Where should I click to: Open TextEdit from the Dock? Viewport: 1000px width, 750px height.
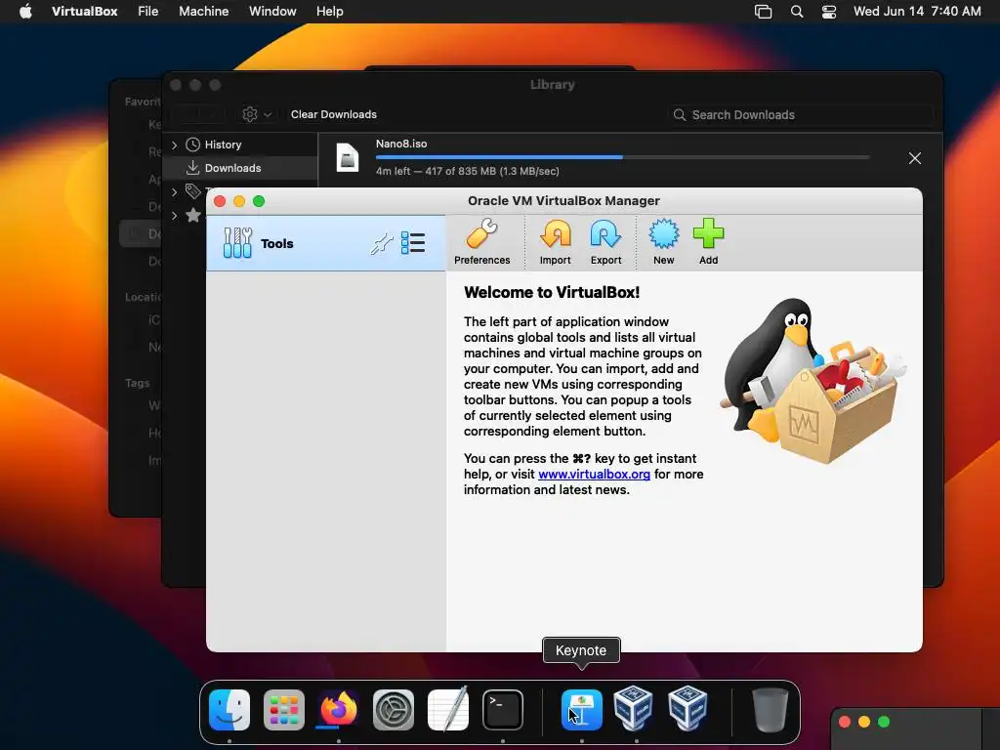(x=447, y=710)
